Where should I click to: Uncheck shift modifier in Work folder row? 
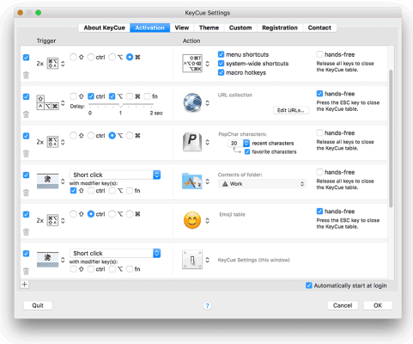tap(73, 190)
